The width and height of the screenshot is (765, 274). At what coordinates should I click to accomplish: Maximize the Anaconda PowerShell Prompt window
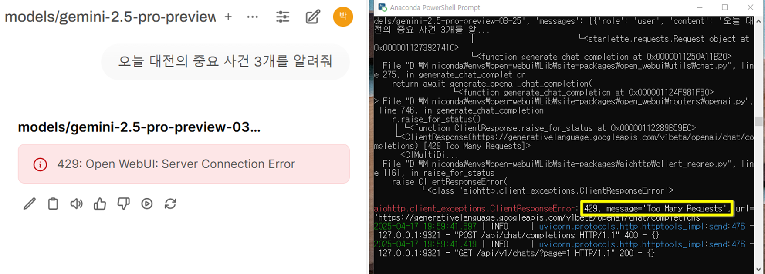pos(725,7)
